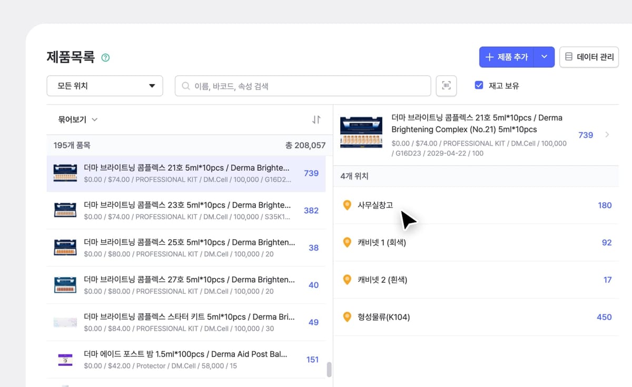
Task: Select 더마 브라이트닝 콤플렉스 23호 row
Action: [x=186, y=211]
